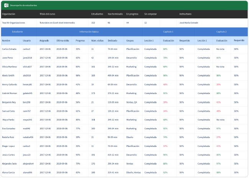Select the name 'Jane Perez'
This screenshot has width=249, height=178.
[x=7, y=58]
